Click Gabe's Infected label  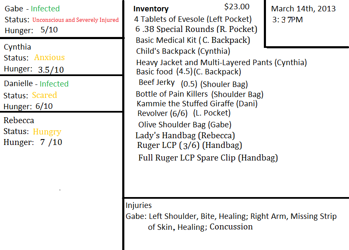[x=45, y=8]
